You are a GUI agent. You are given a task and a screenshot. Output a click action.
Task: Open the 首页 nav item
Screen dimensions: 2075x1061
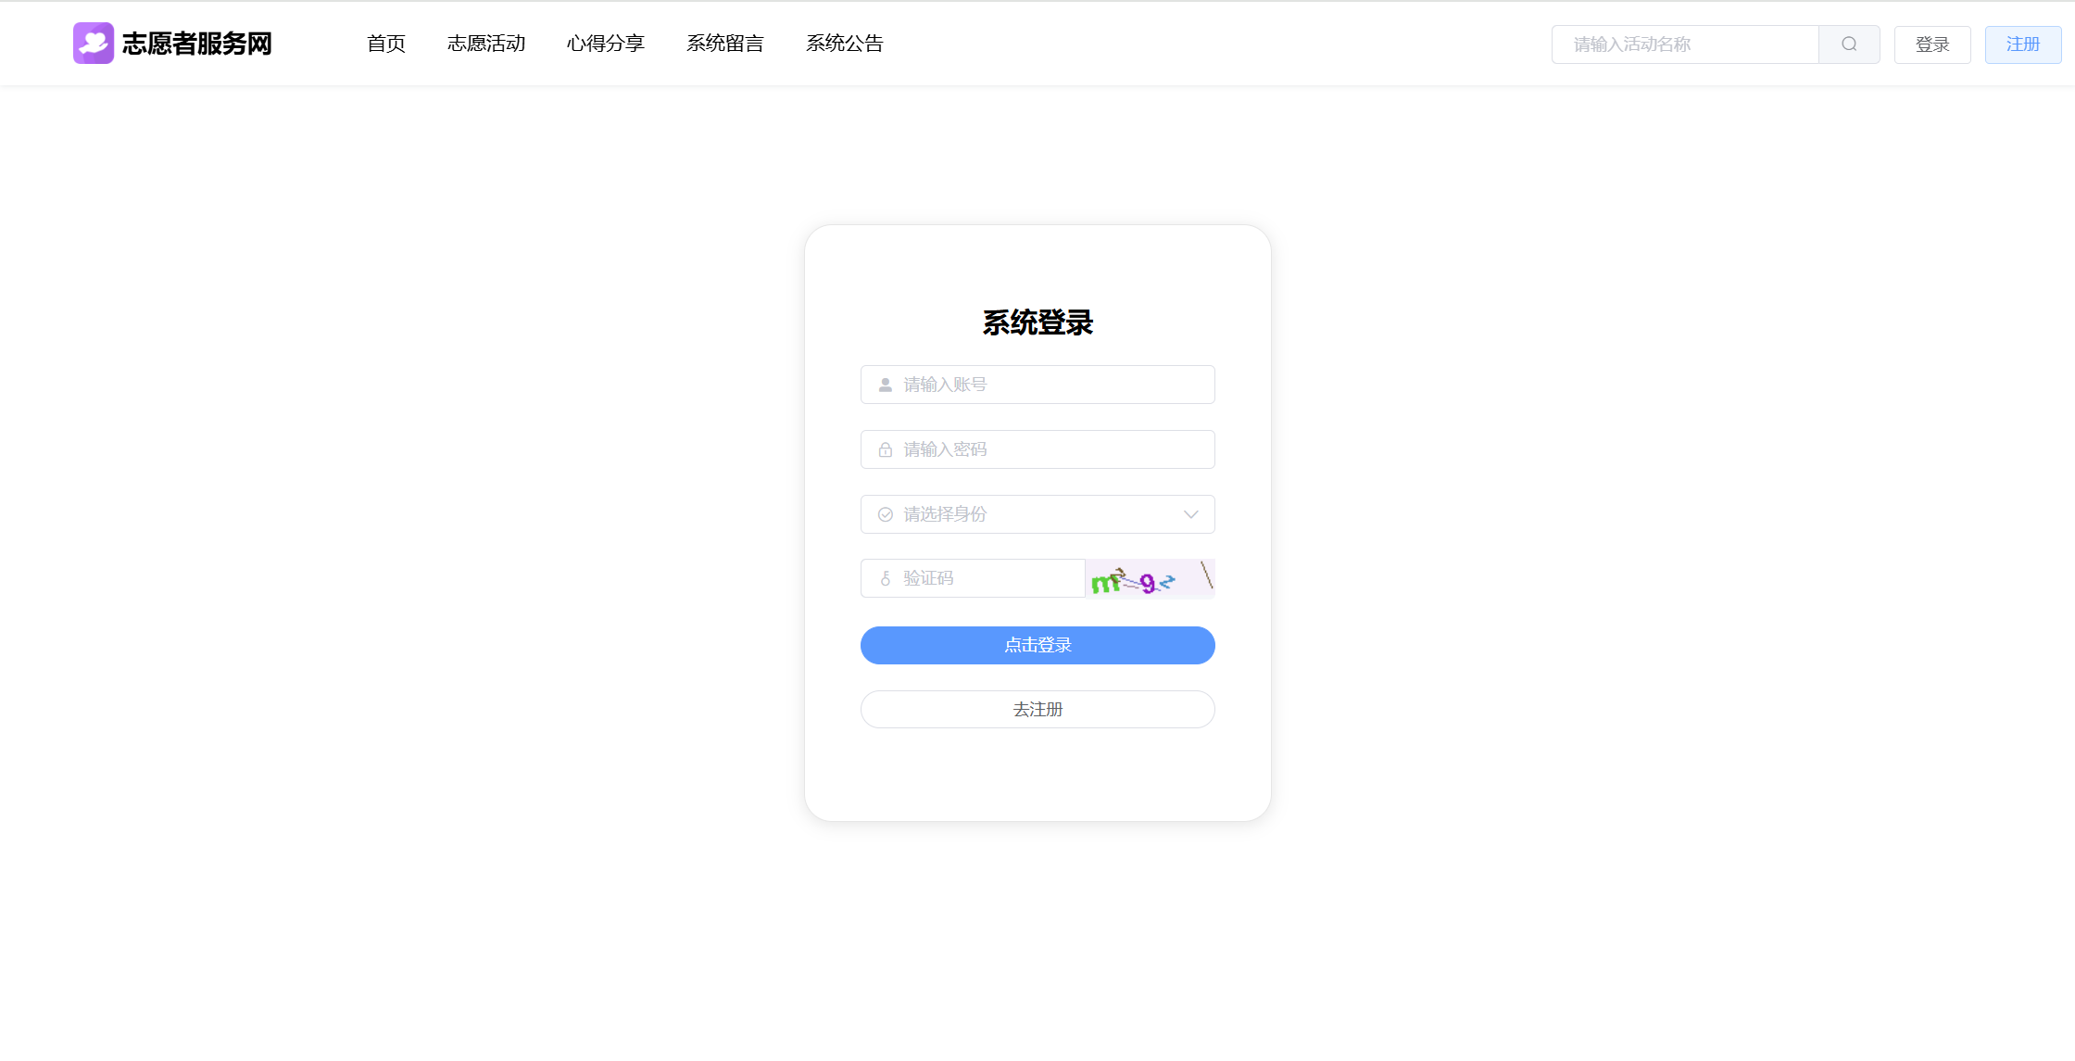pyautogui.click(x=386, y=44)
